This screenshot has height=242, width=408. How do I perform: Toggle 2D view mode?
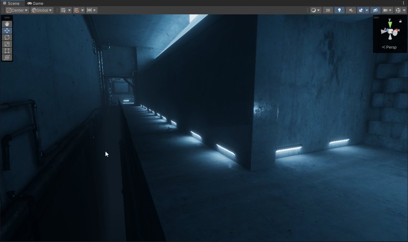(x=328, y=10)
